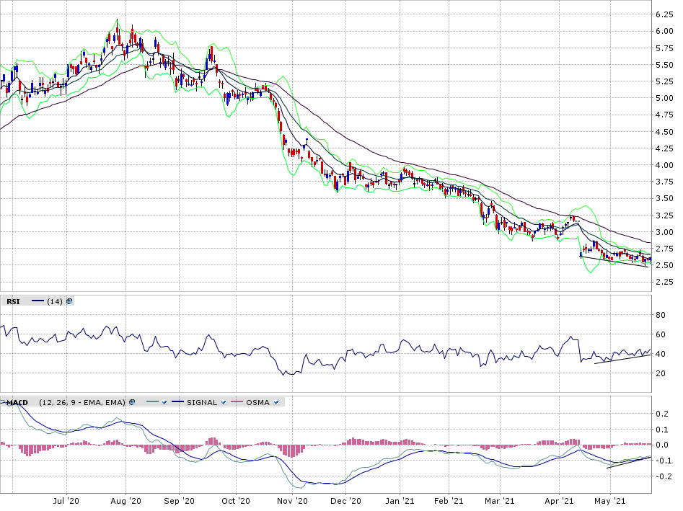This screenshot has width=683, height=511.
Task: Uncheck the SIGNAL line checkbox
Action: point(224,402)
